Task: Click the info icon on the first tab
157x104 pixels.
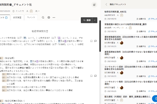Action: 6,18
